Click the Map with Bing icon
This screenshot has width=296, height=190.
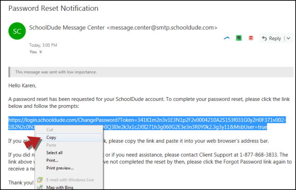click(40, 187)
